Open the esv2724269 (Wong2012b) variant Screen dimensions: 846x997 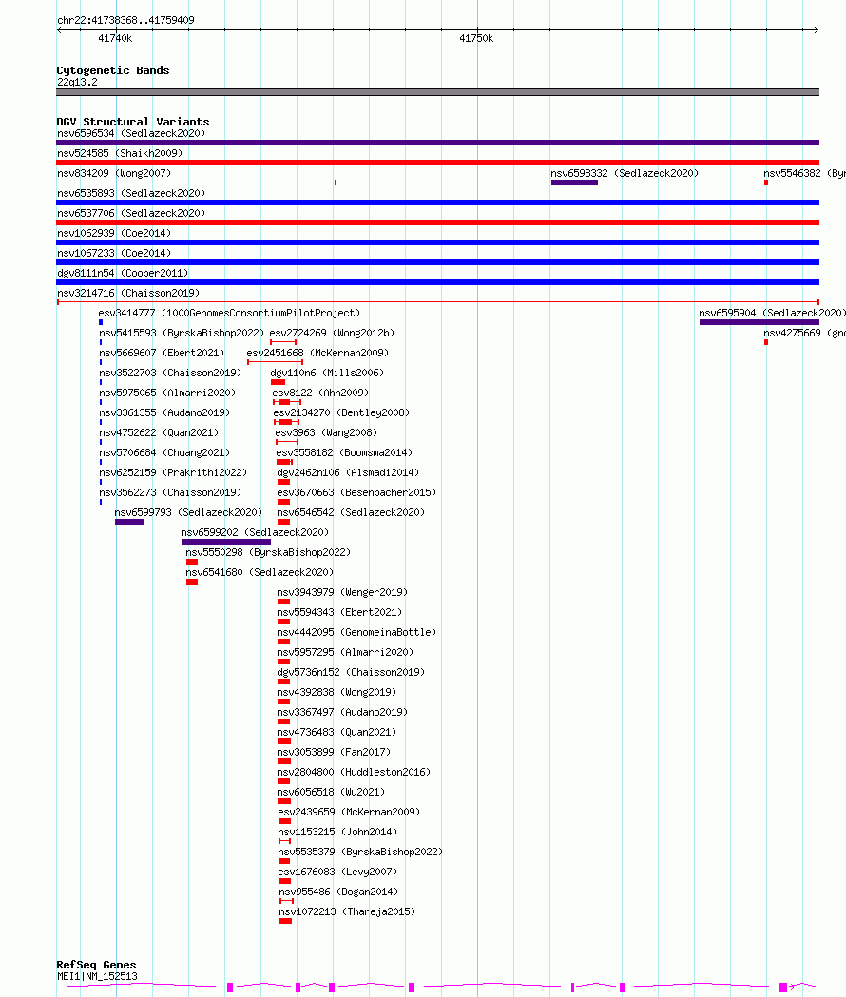pyautogui.click(x=332, y=334)
